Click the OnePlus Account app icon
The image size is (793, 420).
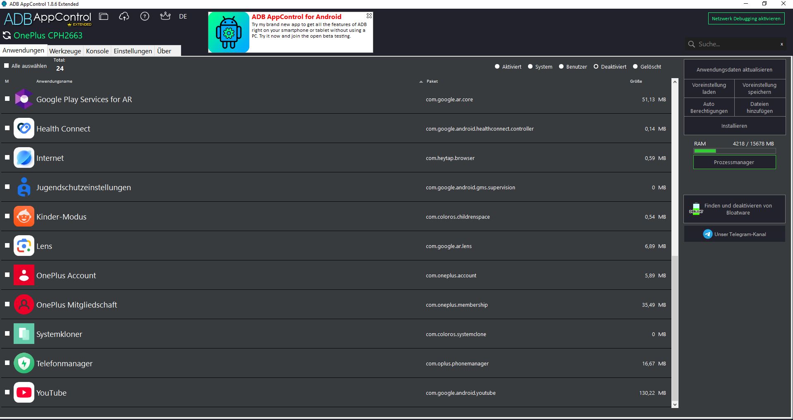click(x=24, y=275)
